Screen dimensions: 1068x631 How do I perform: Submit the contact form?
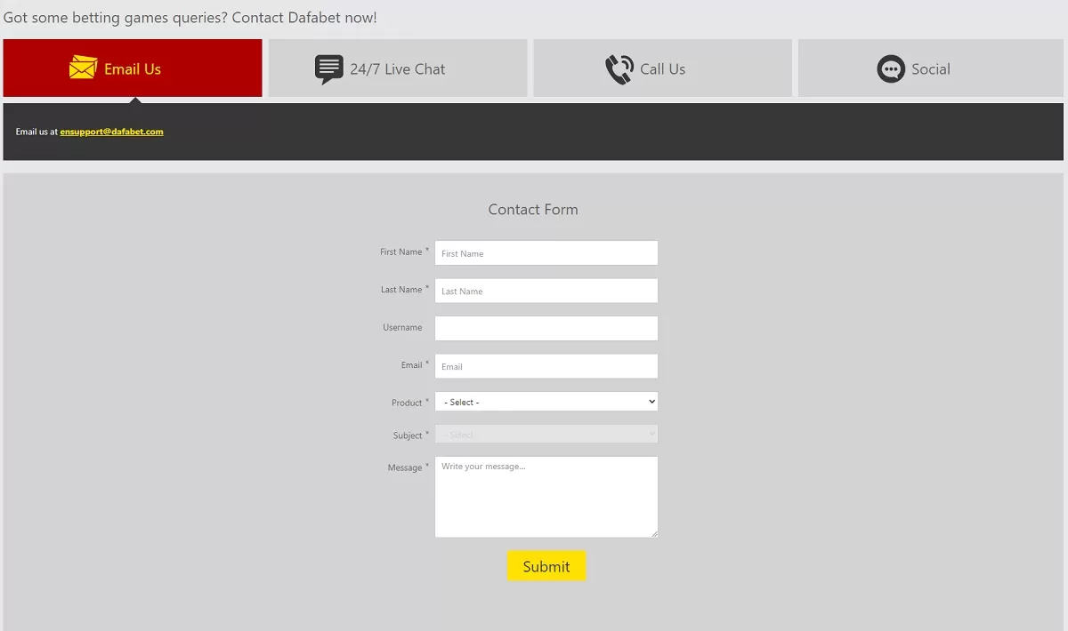(546, 566)
